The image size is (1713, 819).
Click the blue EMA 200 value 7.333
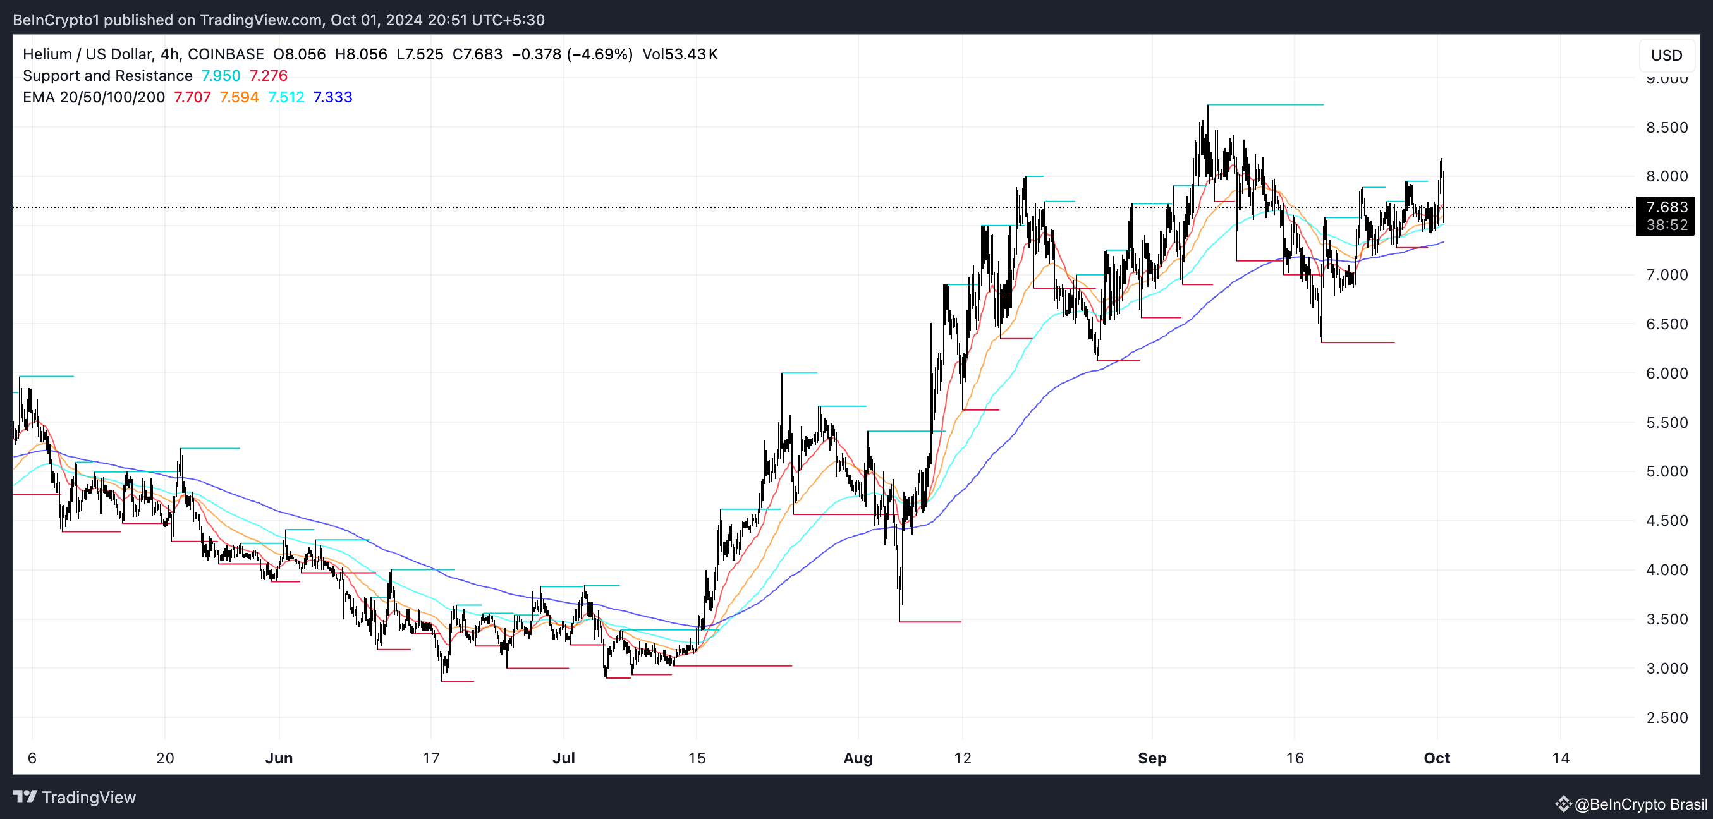(332, 97)
